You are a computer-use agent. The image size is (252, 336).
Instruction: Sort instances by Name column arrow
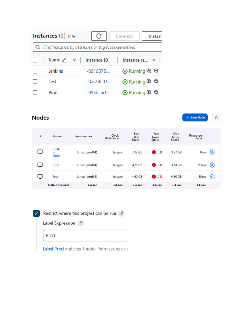coord(74,60)
